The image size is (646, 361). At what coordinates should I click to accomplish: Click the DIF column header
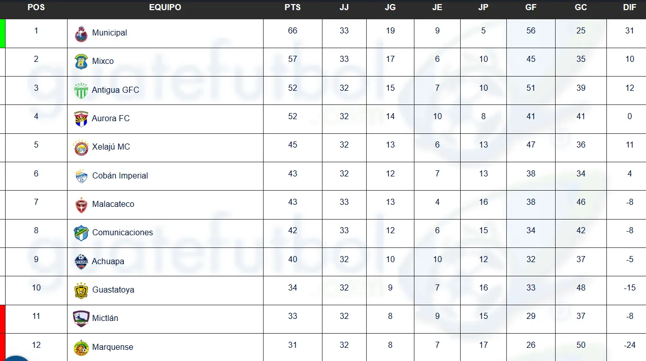pyautogui.click(x=629, y=8)
